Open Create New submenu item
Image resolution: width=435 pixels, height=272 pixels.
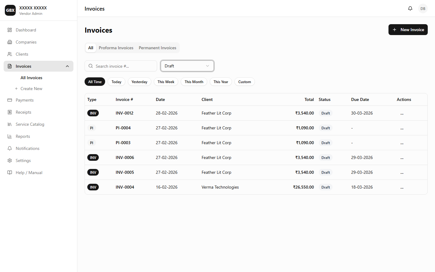coord(31,89)
